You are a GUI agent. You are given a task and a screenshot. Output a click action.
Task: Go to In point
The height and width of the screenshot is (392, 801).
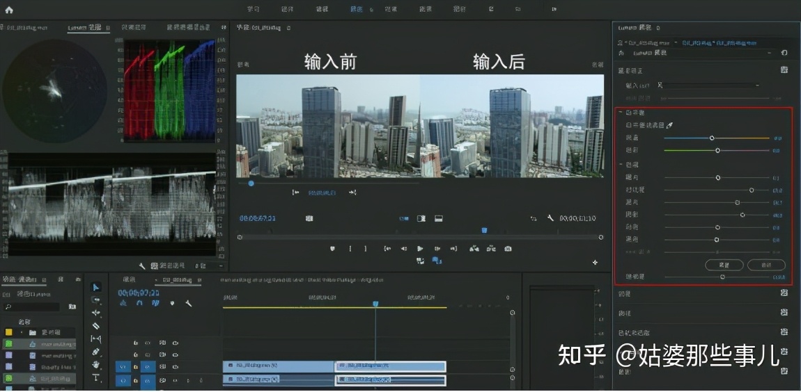tap(387, 249)
